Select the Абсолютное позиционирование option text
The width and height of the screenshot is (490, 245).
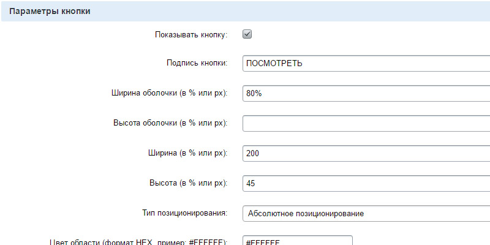click(305, 213)
